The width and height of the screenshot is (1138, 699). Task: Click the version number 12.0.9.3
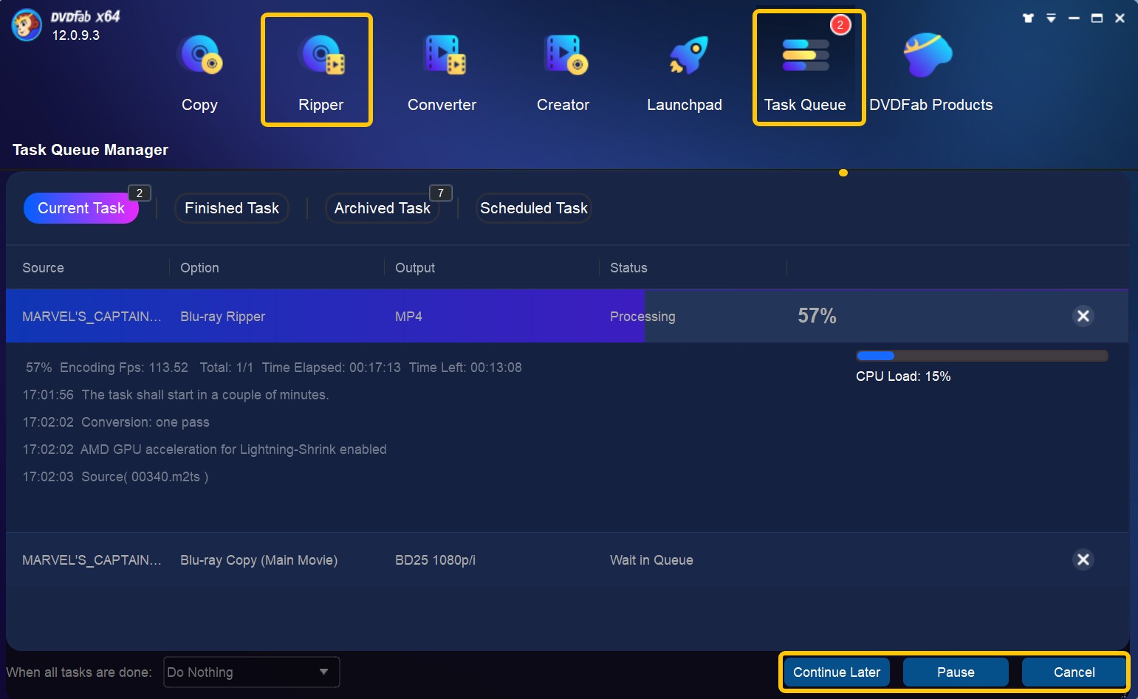click(75, 35)
